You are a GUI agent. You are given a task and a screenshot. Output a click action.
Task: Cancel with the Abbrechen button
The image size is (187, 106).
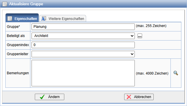click(x=139, y=97)
